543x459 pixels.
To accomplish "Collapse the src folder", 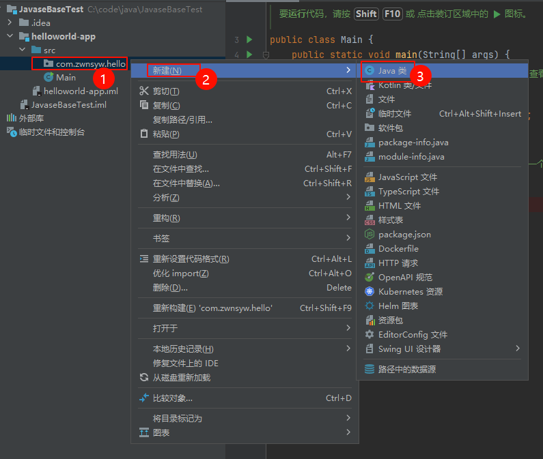I will pos(22,50).
